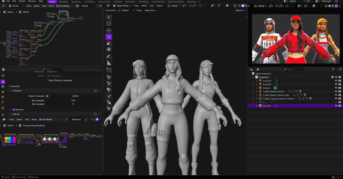Select the Annotate tool

pyautogui.click(x=109, y=57)
